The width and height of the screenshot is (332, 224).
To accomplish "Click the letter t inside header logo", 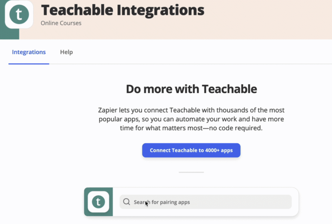I will pyautogui.click(x=19, y=14).
